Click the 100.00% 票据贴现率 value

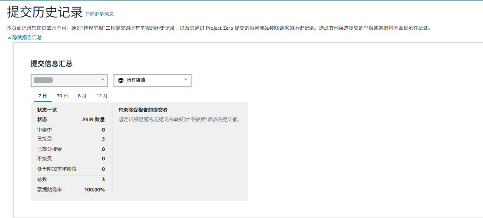pos(94,190)
